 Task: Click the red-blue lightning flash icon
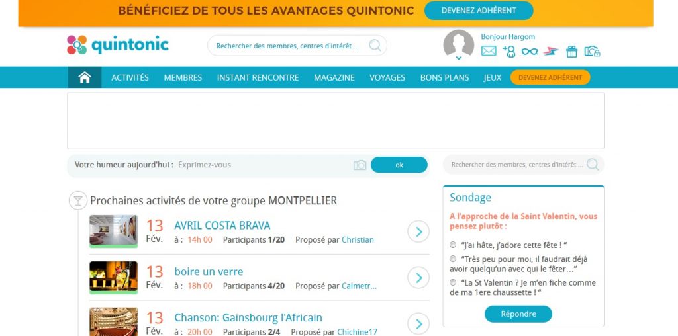[550, 51]
